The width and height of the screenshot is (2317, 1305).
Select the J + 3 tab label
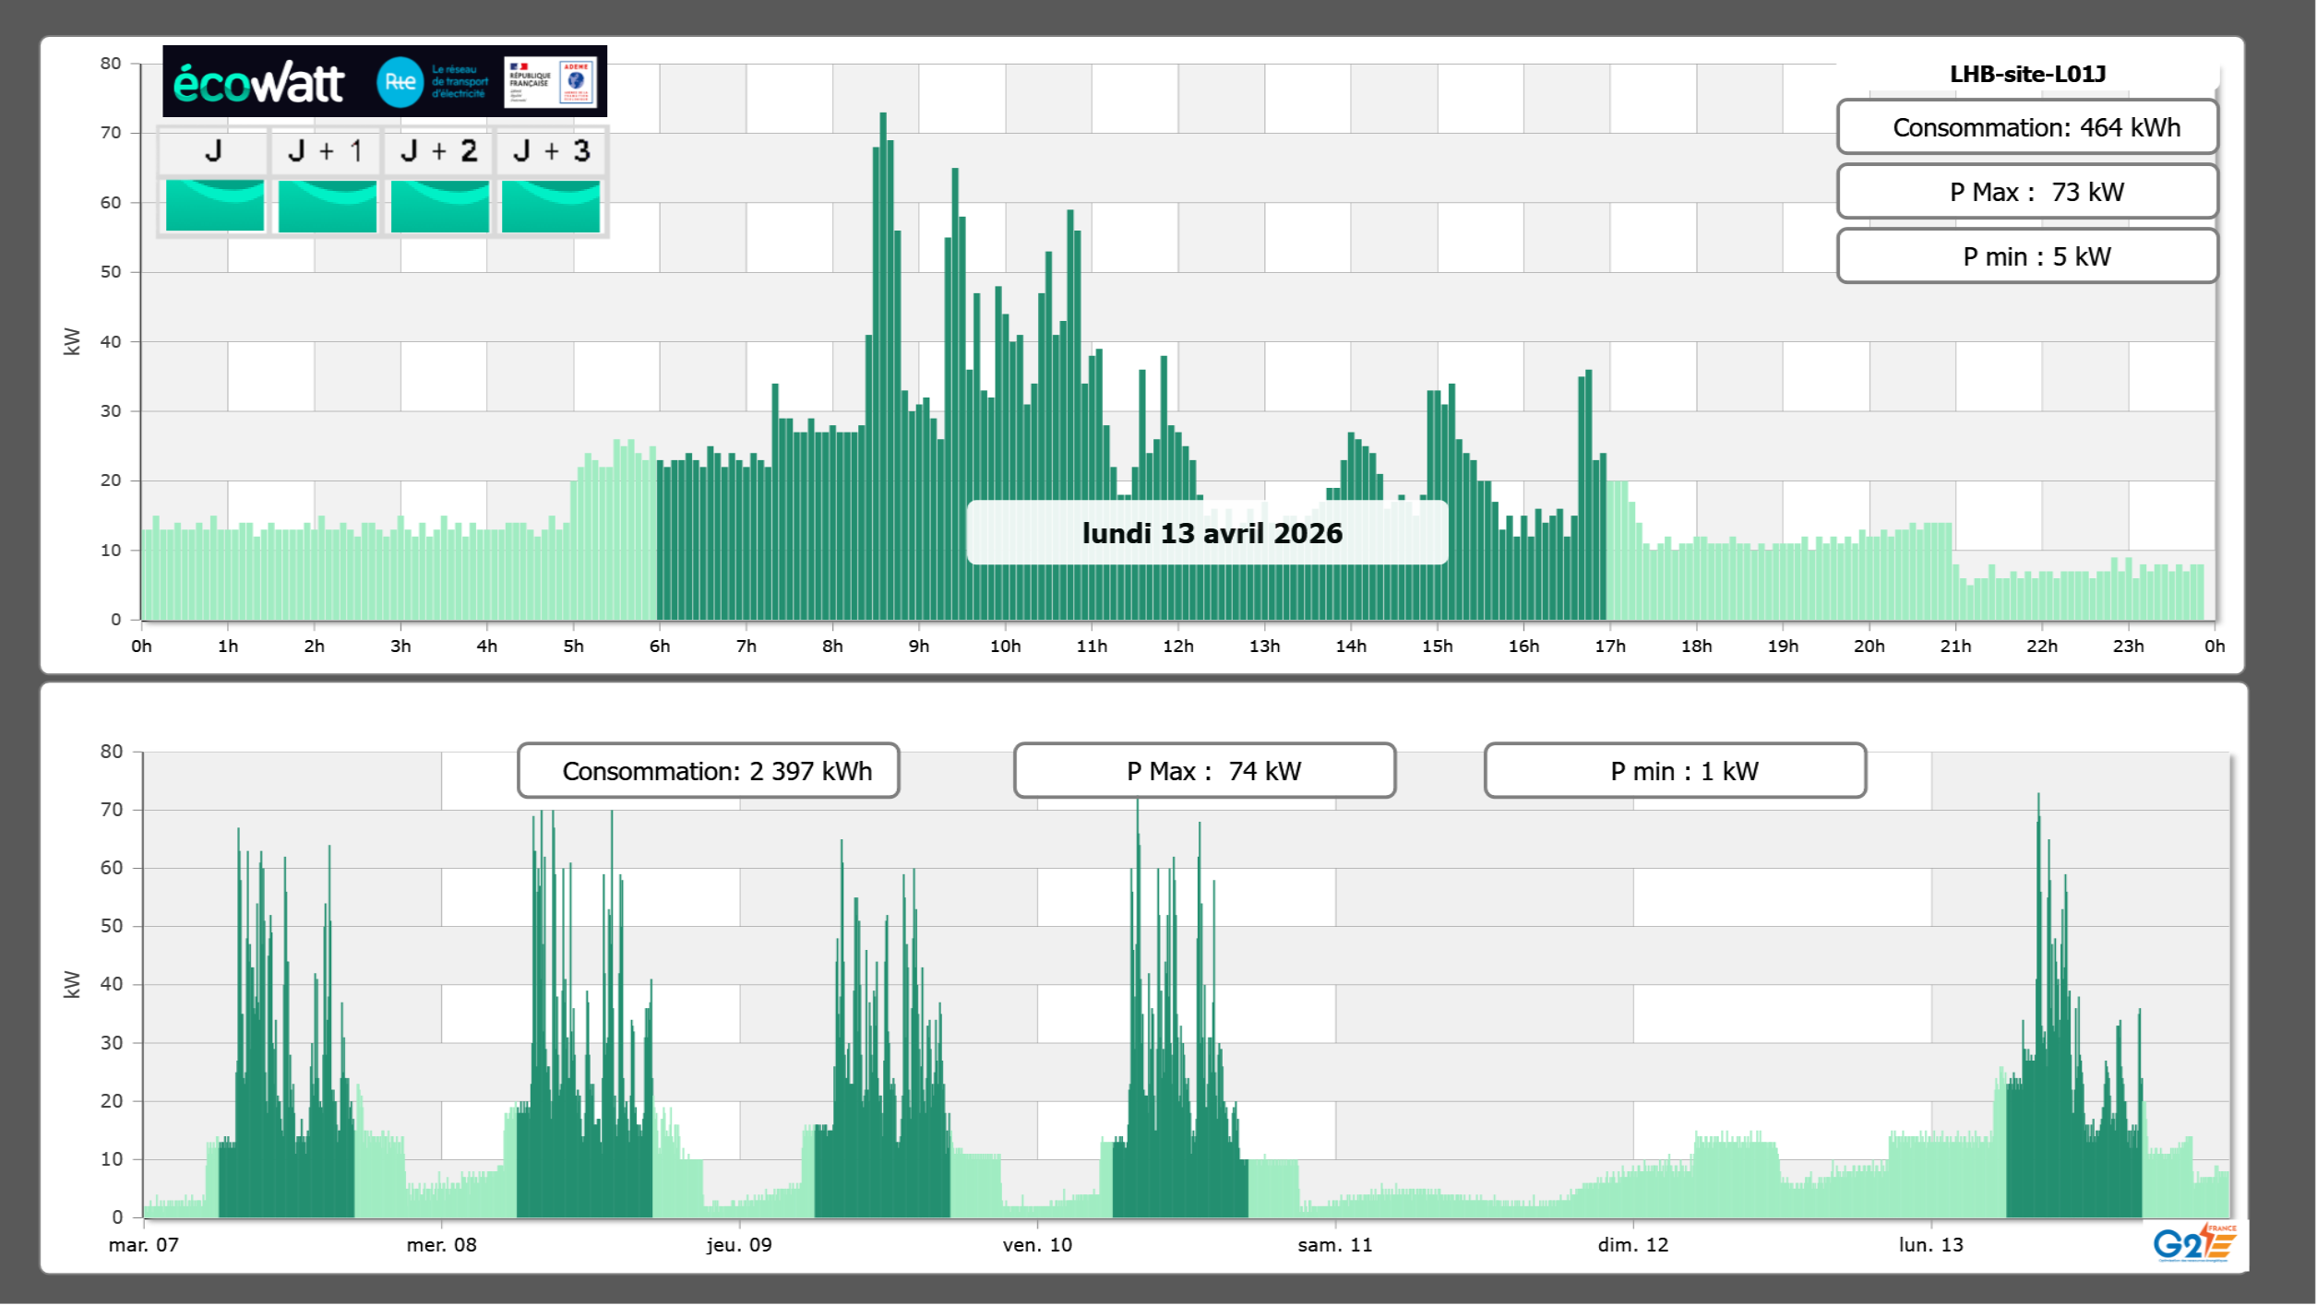click(551, 151)
